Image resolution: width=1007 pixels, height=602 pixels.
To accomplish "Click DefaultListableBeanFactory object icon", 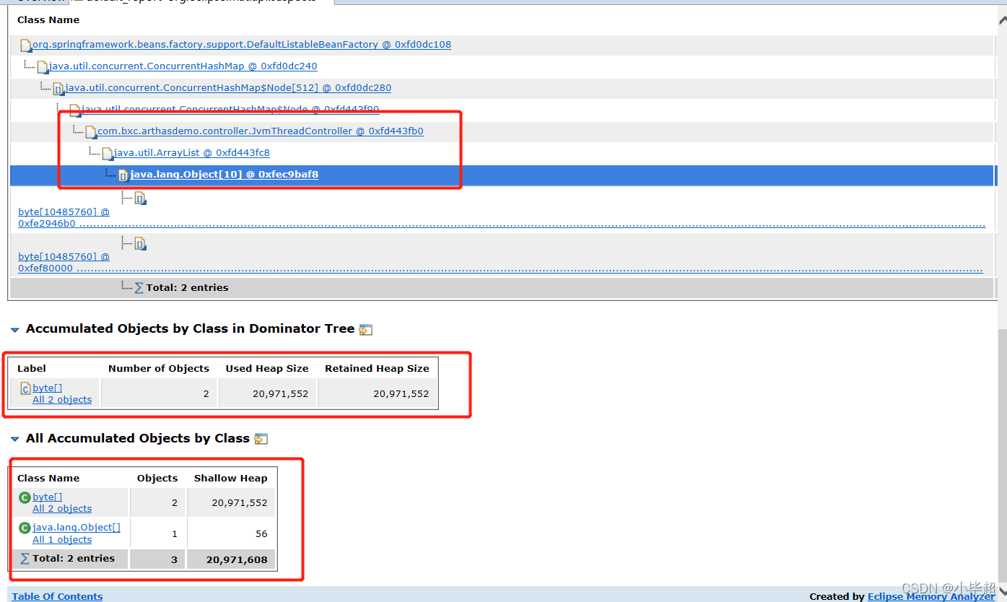I will (26, 46).
